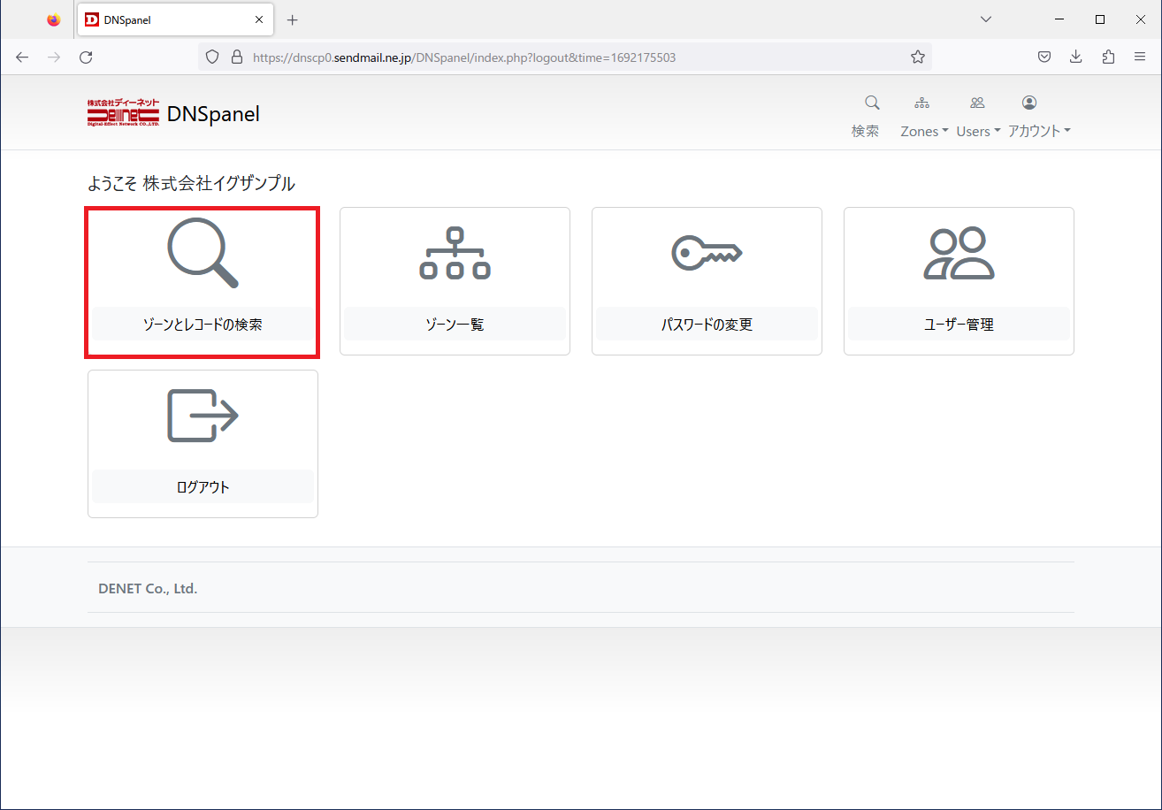Click the Firefox View icon
1162x810 pixels.
(x=54, y=19)
